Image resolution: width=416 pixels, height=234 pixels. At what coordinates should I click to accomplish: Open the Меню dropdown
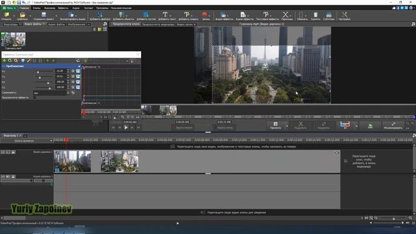[x=8, y=8]
